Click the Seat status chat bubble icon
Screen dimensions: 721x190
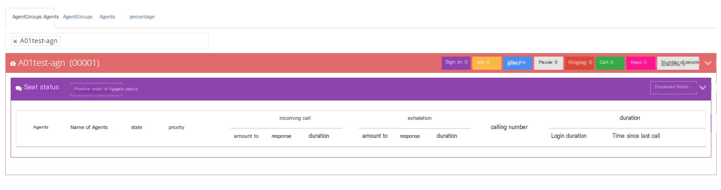[x=18, y=88]
